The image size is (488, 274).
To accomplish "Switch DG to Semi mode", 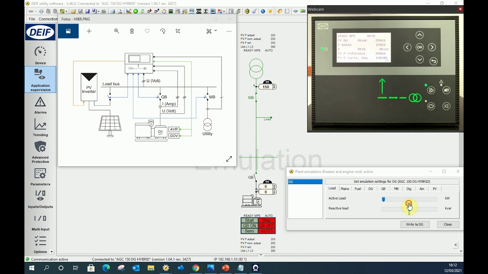I will coord(249,231).
